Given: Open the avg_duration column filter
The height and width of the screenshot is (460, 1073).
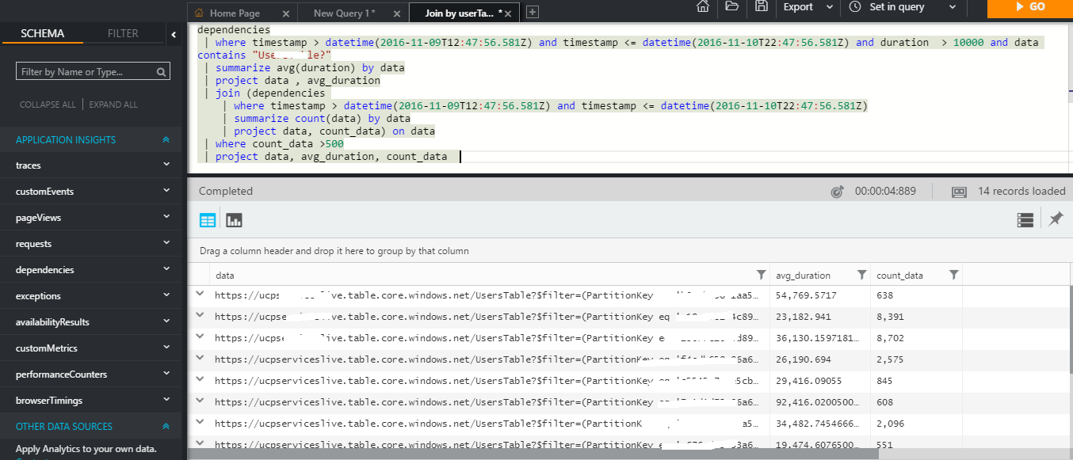Looking at the screenshot, I should [861, 274].
